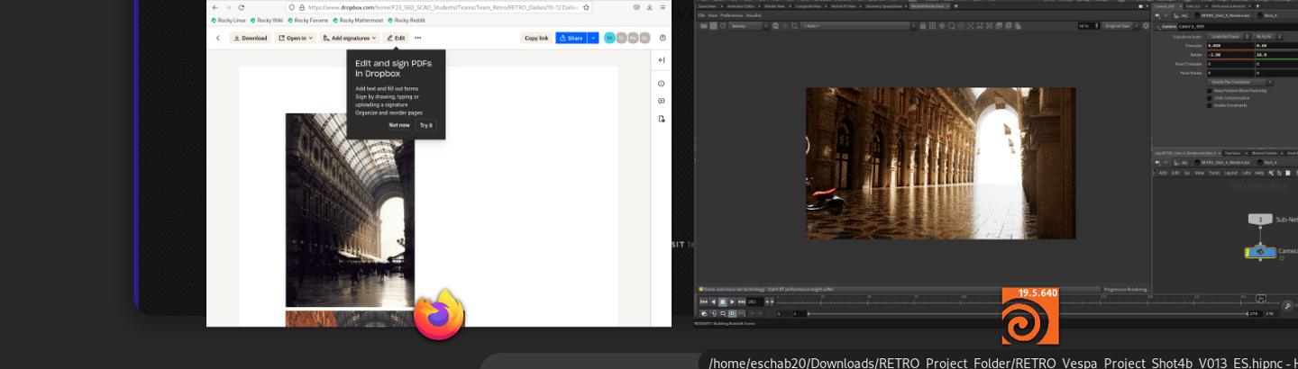The width and height of the screenshot is (1298, 369).
Task: Click the gallery photo in PDF
Action: (x=350, y=211)
